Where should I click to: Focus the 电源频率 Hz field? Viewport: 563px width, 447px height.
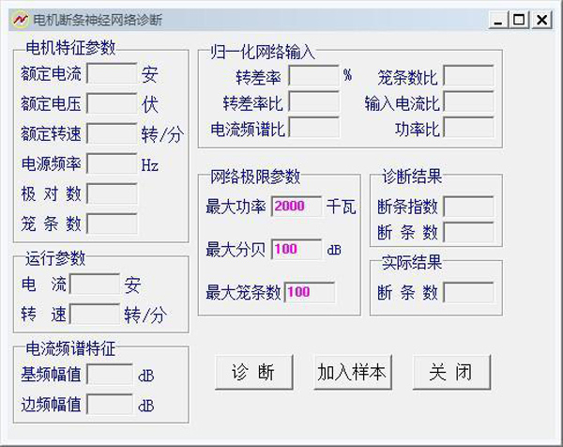click(112, 163)
